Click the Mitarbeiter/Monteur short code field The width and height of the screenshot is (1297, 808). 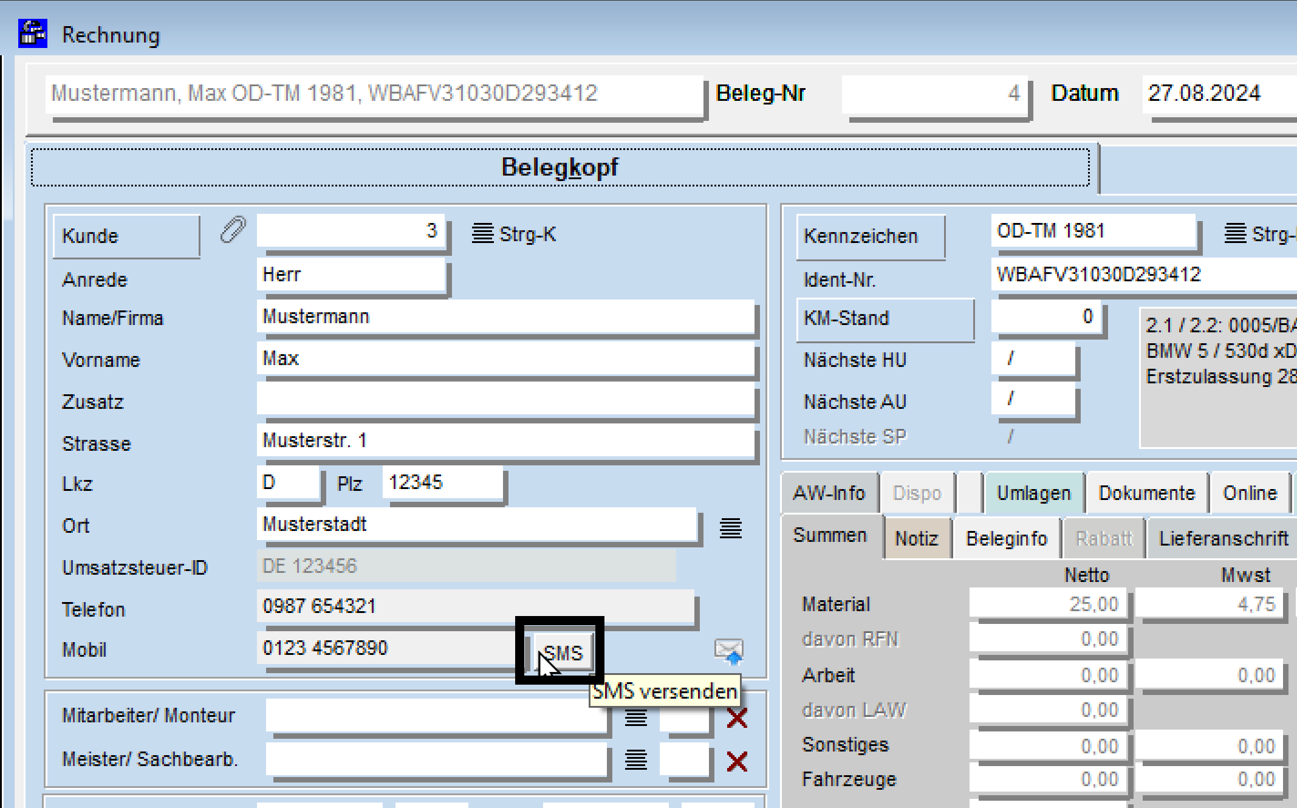(x=684, y=716)
